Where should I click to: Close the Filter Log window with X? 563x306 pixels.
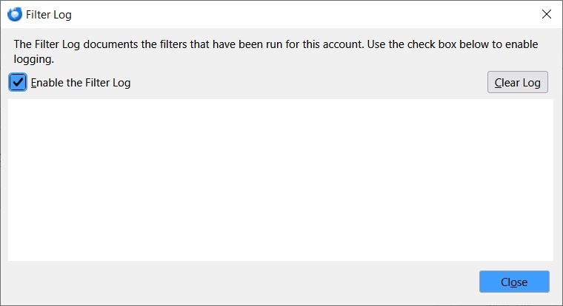[x=547, y=14]
